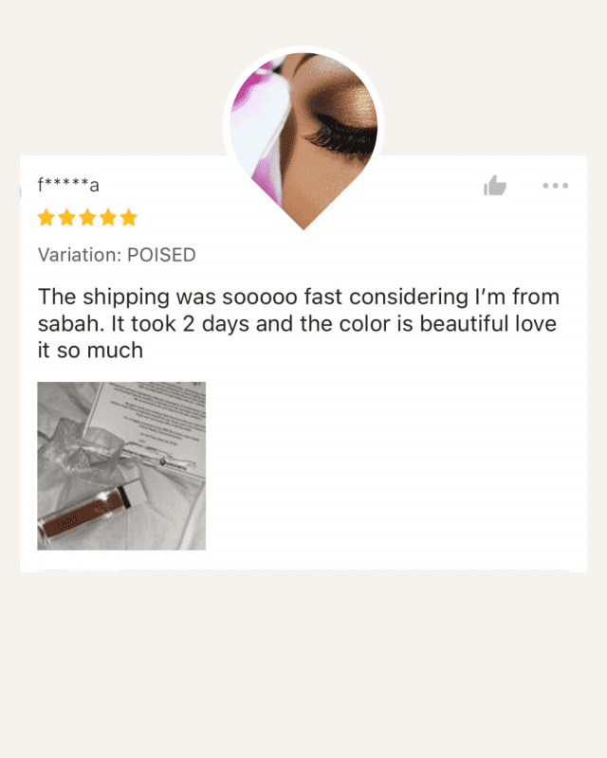Select the second yellow rating star
Screen dimensions: 607x758
(x=66, y=218)
